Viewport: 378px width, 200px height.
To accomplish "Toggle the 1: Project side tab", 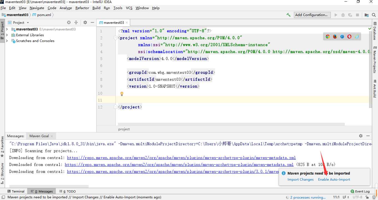I will (2, 31).
